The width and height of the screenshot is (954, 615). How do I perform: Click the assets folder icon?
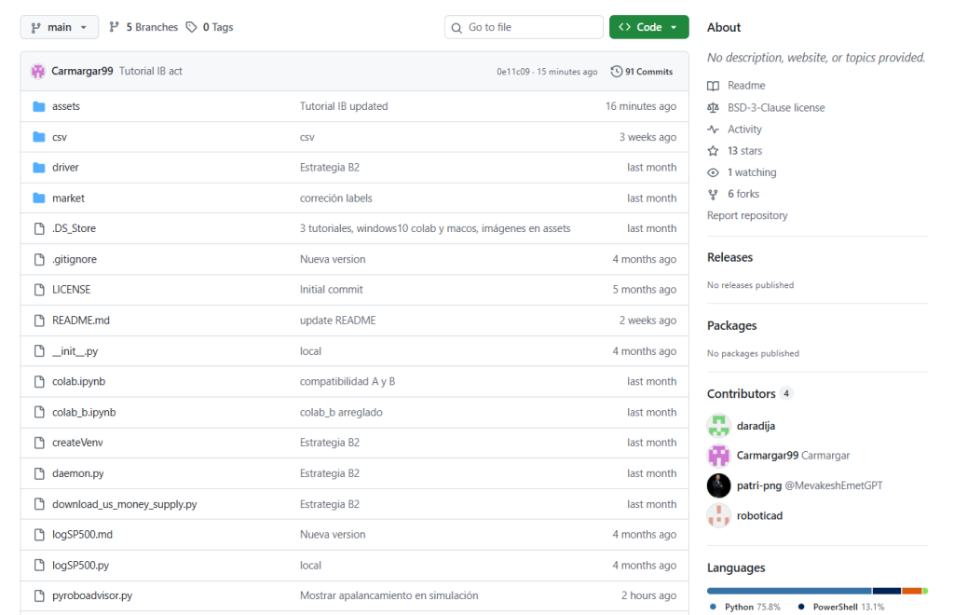tap(39, 106)
